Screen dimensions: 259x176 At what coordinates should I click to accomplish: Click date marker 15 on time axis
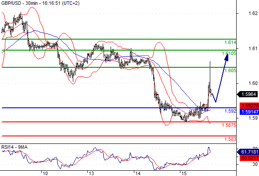184,173
